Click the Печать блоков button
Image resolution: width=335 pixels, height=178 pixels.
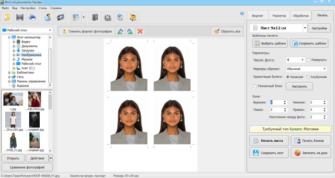click(x=311, y=140)
